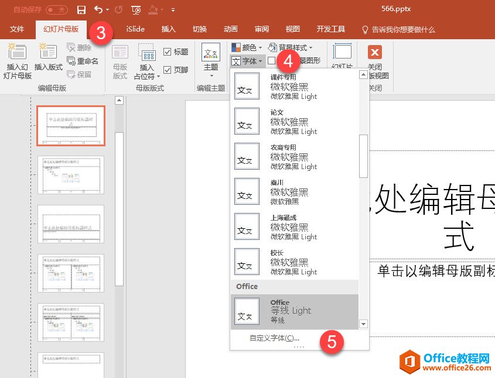495x378 pixels.
Task: Switch to the iSlide tab
Action: (135, 29)
